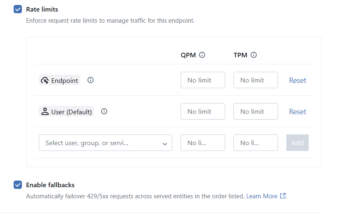Click the Endpoint QPM limit field
The image size is (338, 214).
pyautogui.click(x=203, y=80)
